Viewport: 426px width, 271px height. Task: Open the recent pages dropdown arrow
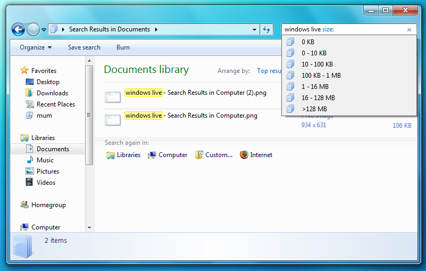44,30
